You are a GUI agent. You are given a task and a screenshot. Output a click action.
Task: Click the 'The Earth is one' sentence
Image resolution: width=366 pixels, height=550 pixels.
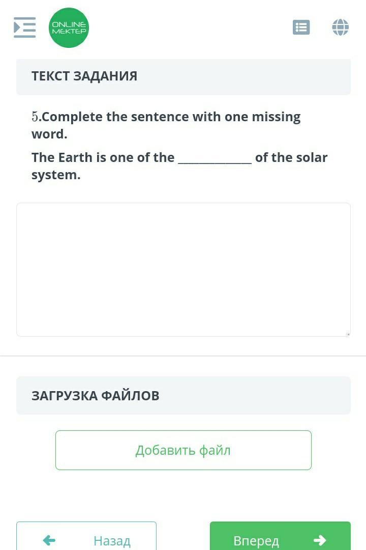point(179,166)
